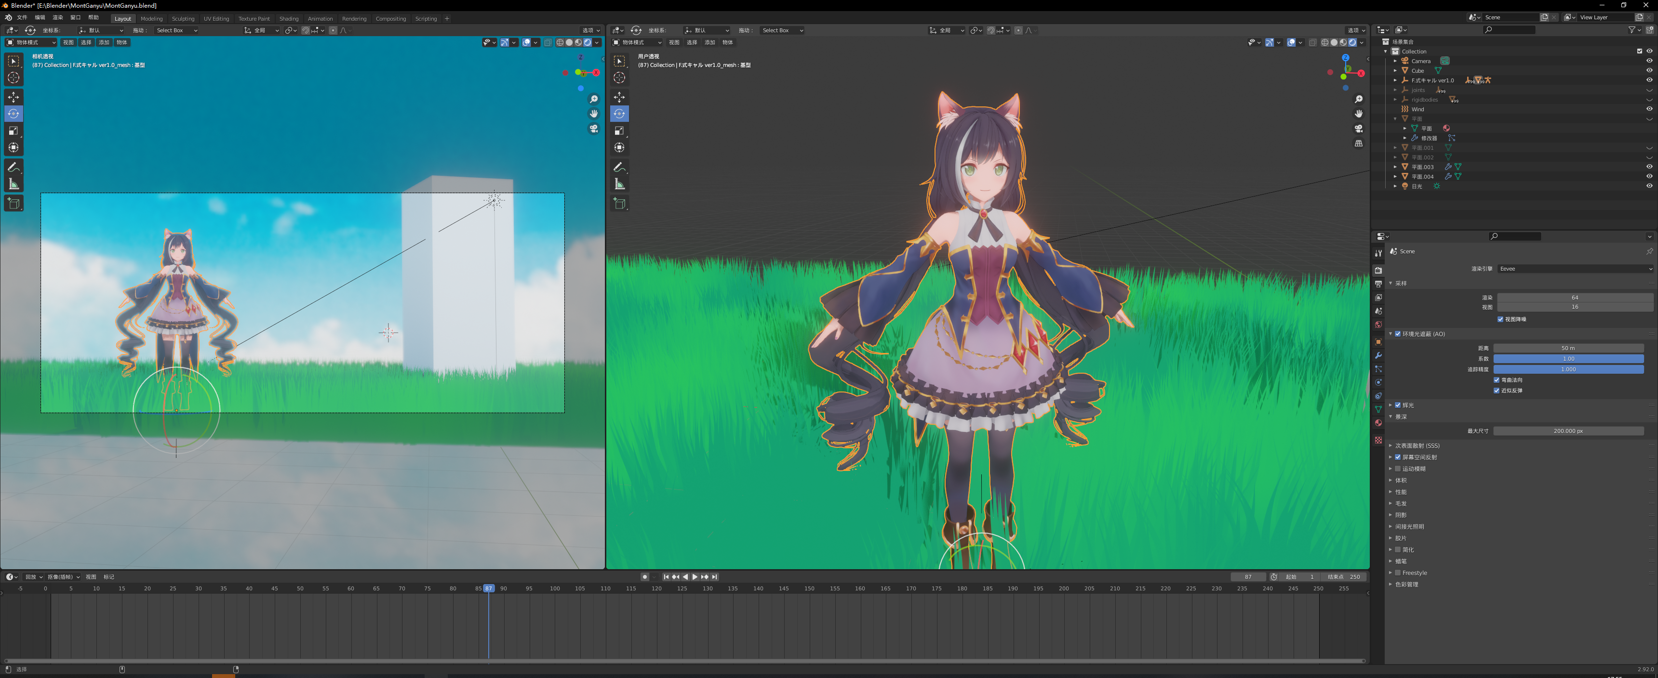Select the Add Cube tool in left viewport
This screenshot has height=678, width=1658.
point(13,204)
